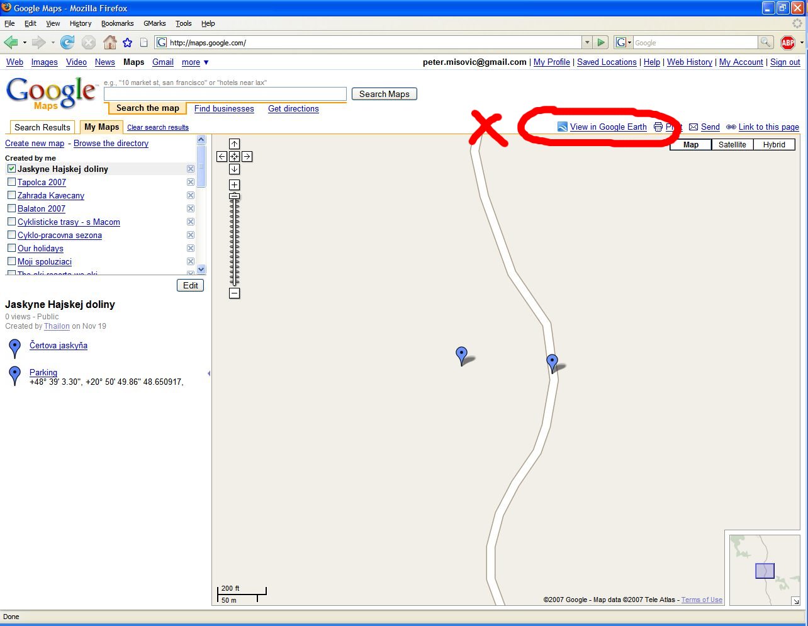This screenshot has width=808, height=626.
Task: Click the marker icon beside Parking
Action: point(14,376)
